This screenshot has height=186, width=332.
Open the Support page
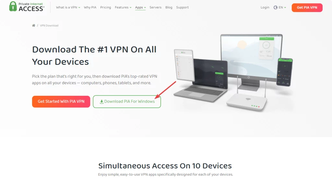pyautogui.click(x=182, y=7)
